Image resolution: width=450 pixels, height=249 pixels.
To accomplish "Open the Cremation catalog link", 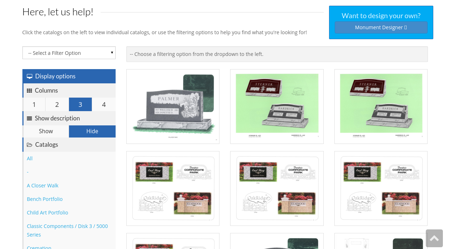I will tap(39, 247).
